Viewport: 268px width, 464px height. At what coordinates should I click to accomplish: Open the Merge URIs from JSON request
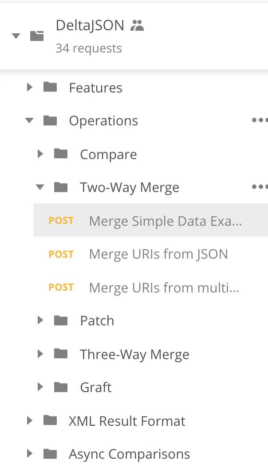coord(158,254)
